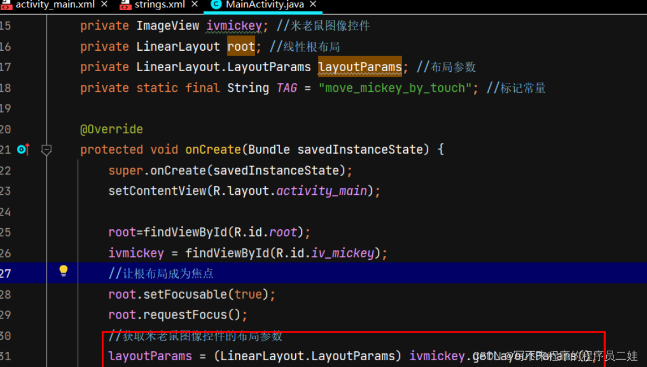Image resolution: width=647 pixels, height=367 pixels.
Task: Click the "move_mickey_by_touch" string literal
Action: pyautogui.click(x=395, y=88)
